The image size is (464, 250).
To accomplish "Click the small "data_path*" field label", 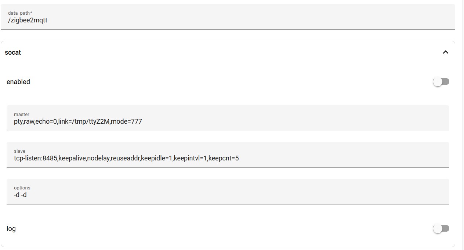I will (x=20, y=13).
